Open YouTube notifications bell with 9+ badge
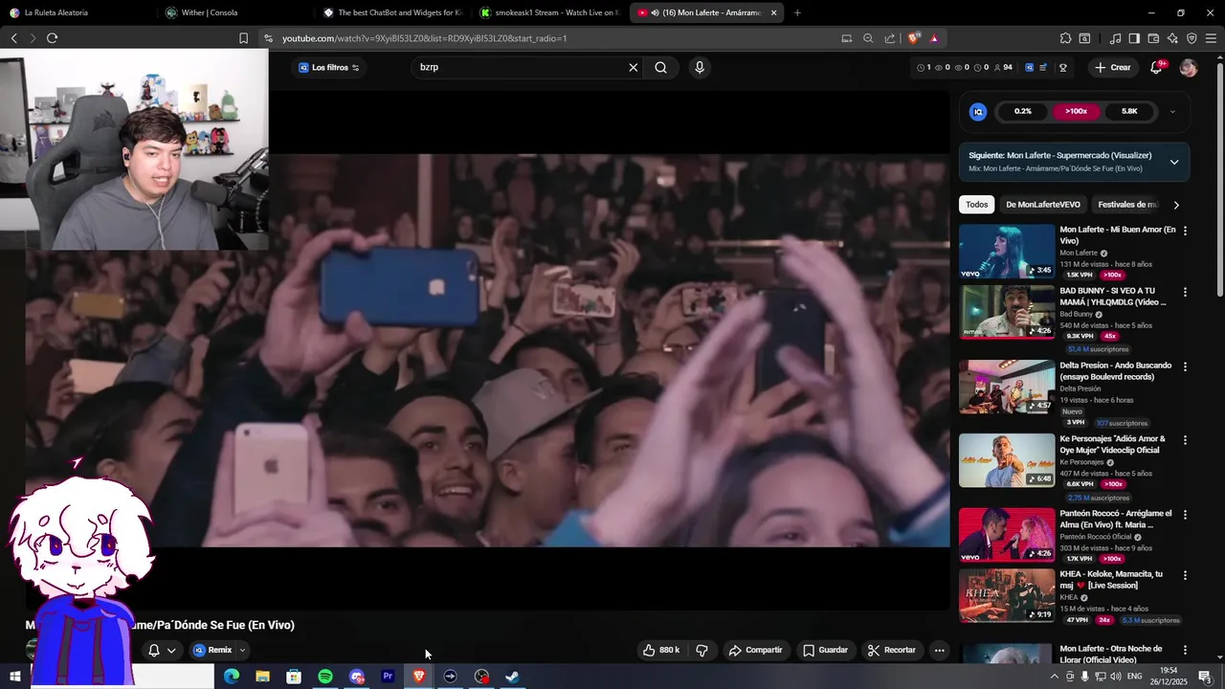This screenshot has height=689, width=1225. (x=1156, y=67)
